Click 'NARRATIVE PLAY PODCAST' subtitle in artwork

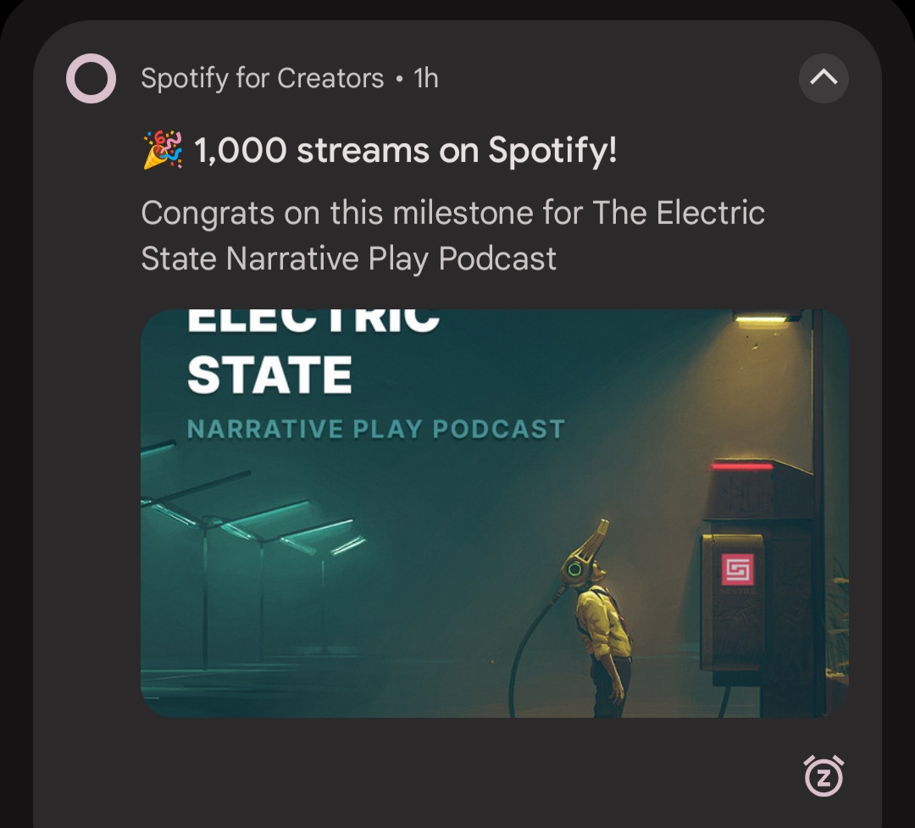pos(376,429)
